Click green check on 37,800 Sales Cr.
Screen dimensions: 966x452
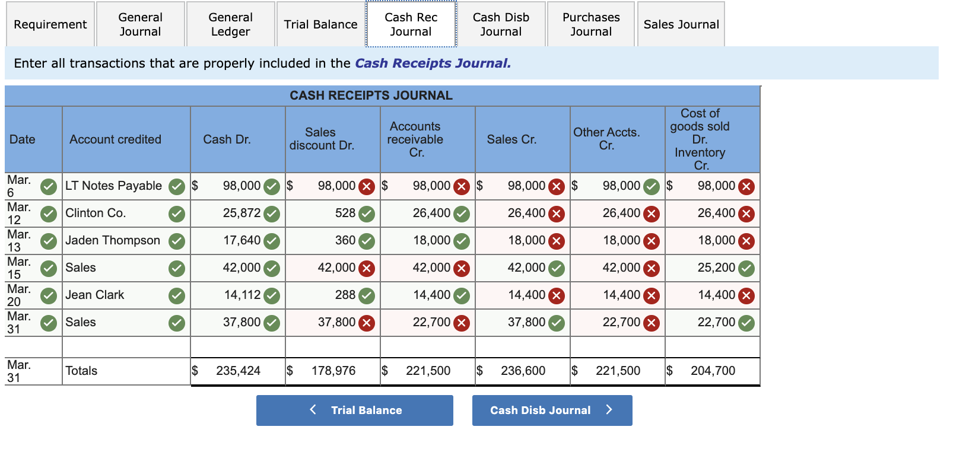pyautogui.click(x=557, y=323)
